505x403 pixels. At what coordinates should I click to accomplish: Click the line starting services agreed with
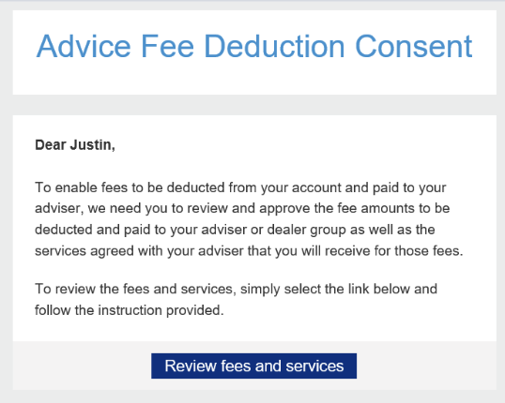pyautogui.click(x=249, y=251)
